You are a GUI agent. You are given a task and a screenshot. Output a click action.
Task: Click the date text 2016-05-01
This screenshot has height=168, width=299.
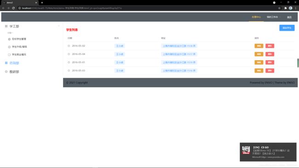79,62
